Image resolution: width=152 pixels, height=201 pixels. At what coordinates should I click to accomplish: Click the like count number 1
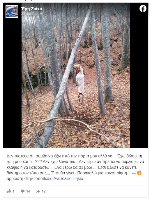[x=13, y=191]
